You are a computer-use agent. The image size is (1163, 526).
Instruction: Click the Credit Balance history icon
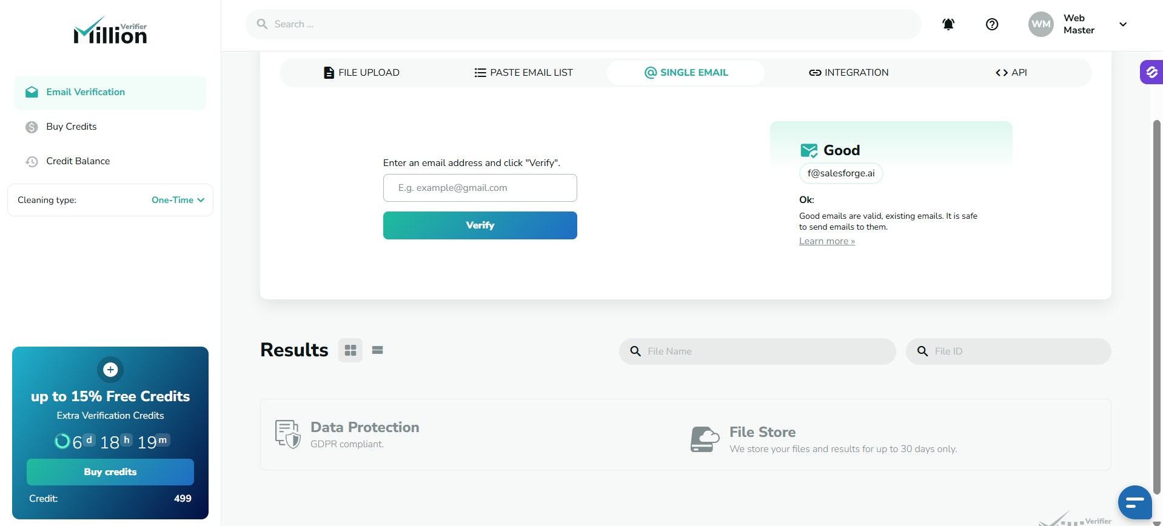pyautogui.click(x=32, y=162)
